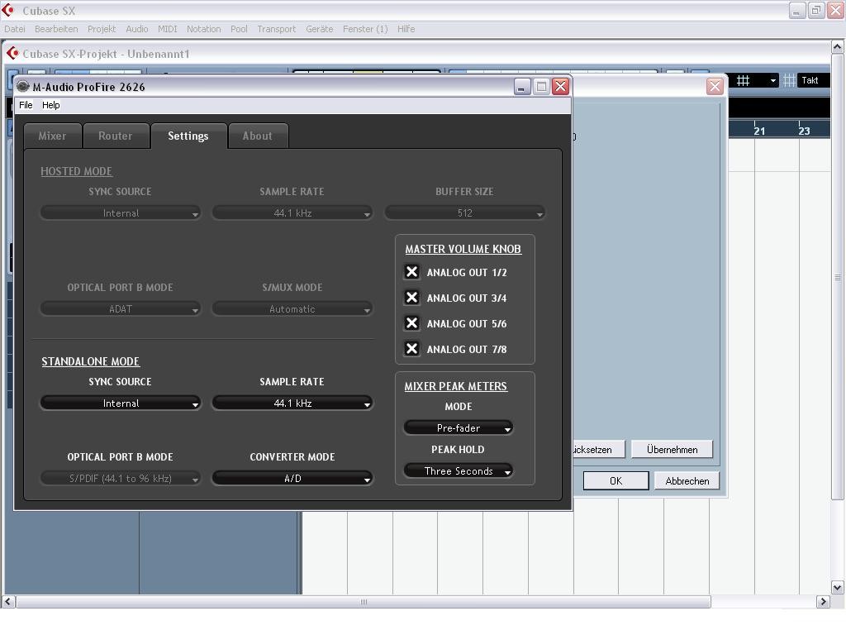Toggle the Analog Out 7/8 checkbox
Viewport: 846px width, 635px height.
point(411,349)
